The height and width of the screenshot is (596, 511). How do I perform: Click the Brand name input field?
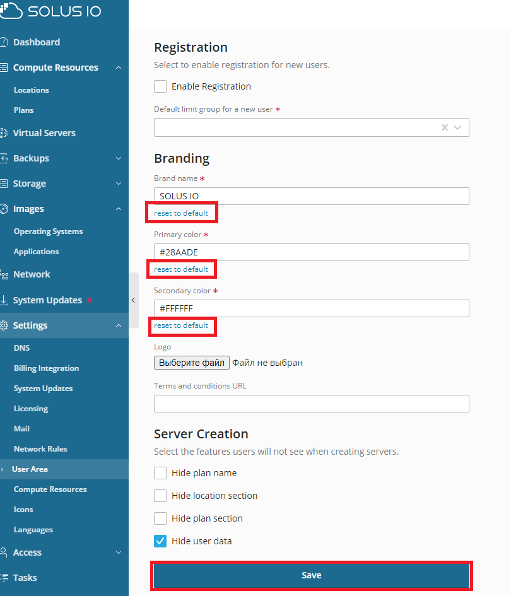[x=312, y=196]
